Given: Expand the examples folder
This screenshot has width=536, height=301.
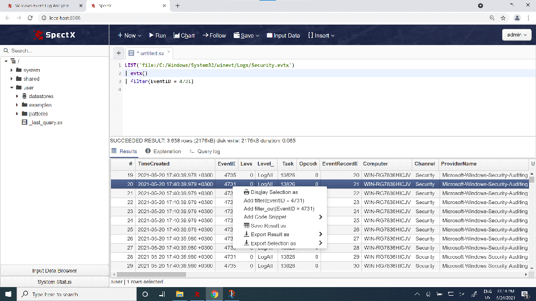Looking at the screenshot, I should tap(17, 105).
